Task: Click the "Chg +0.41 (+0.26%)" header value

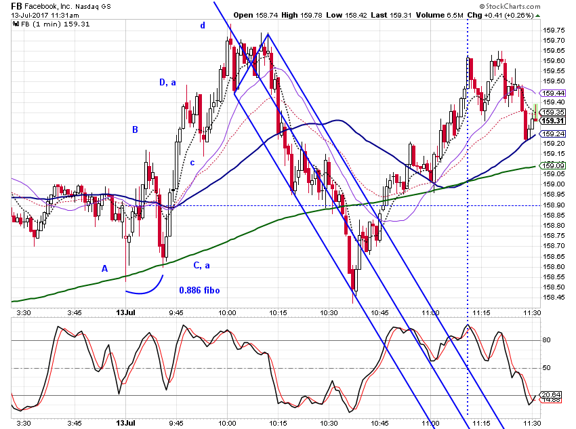Action: coord(500,15)
